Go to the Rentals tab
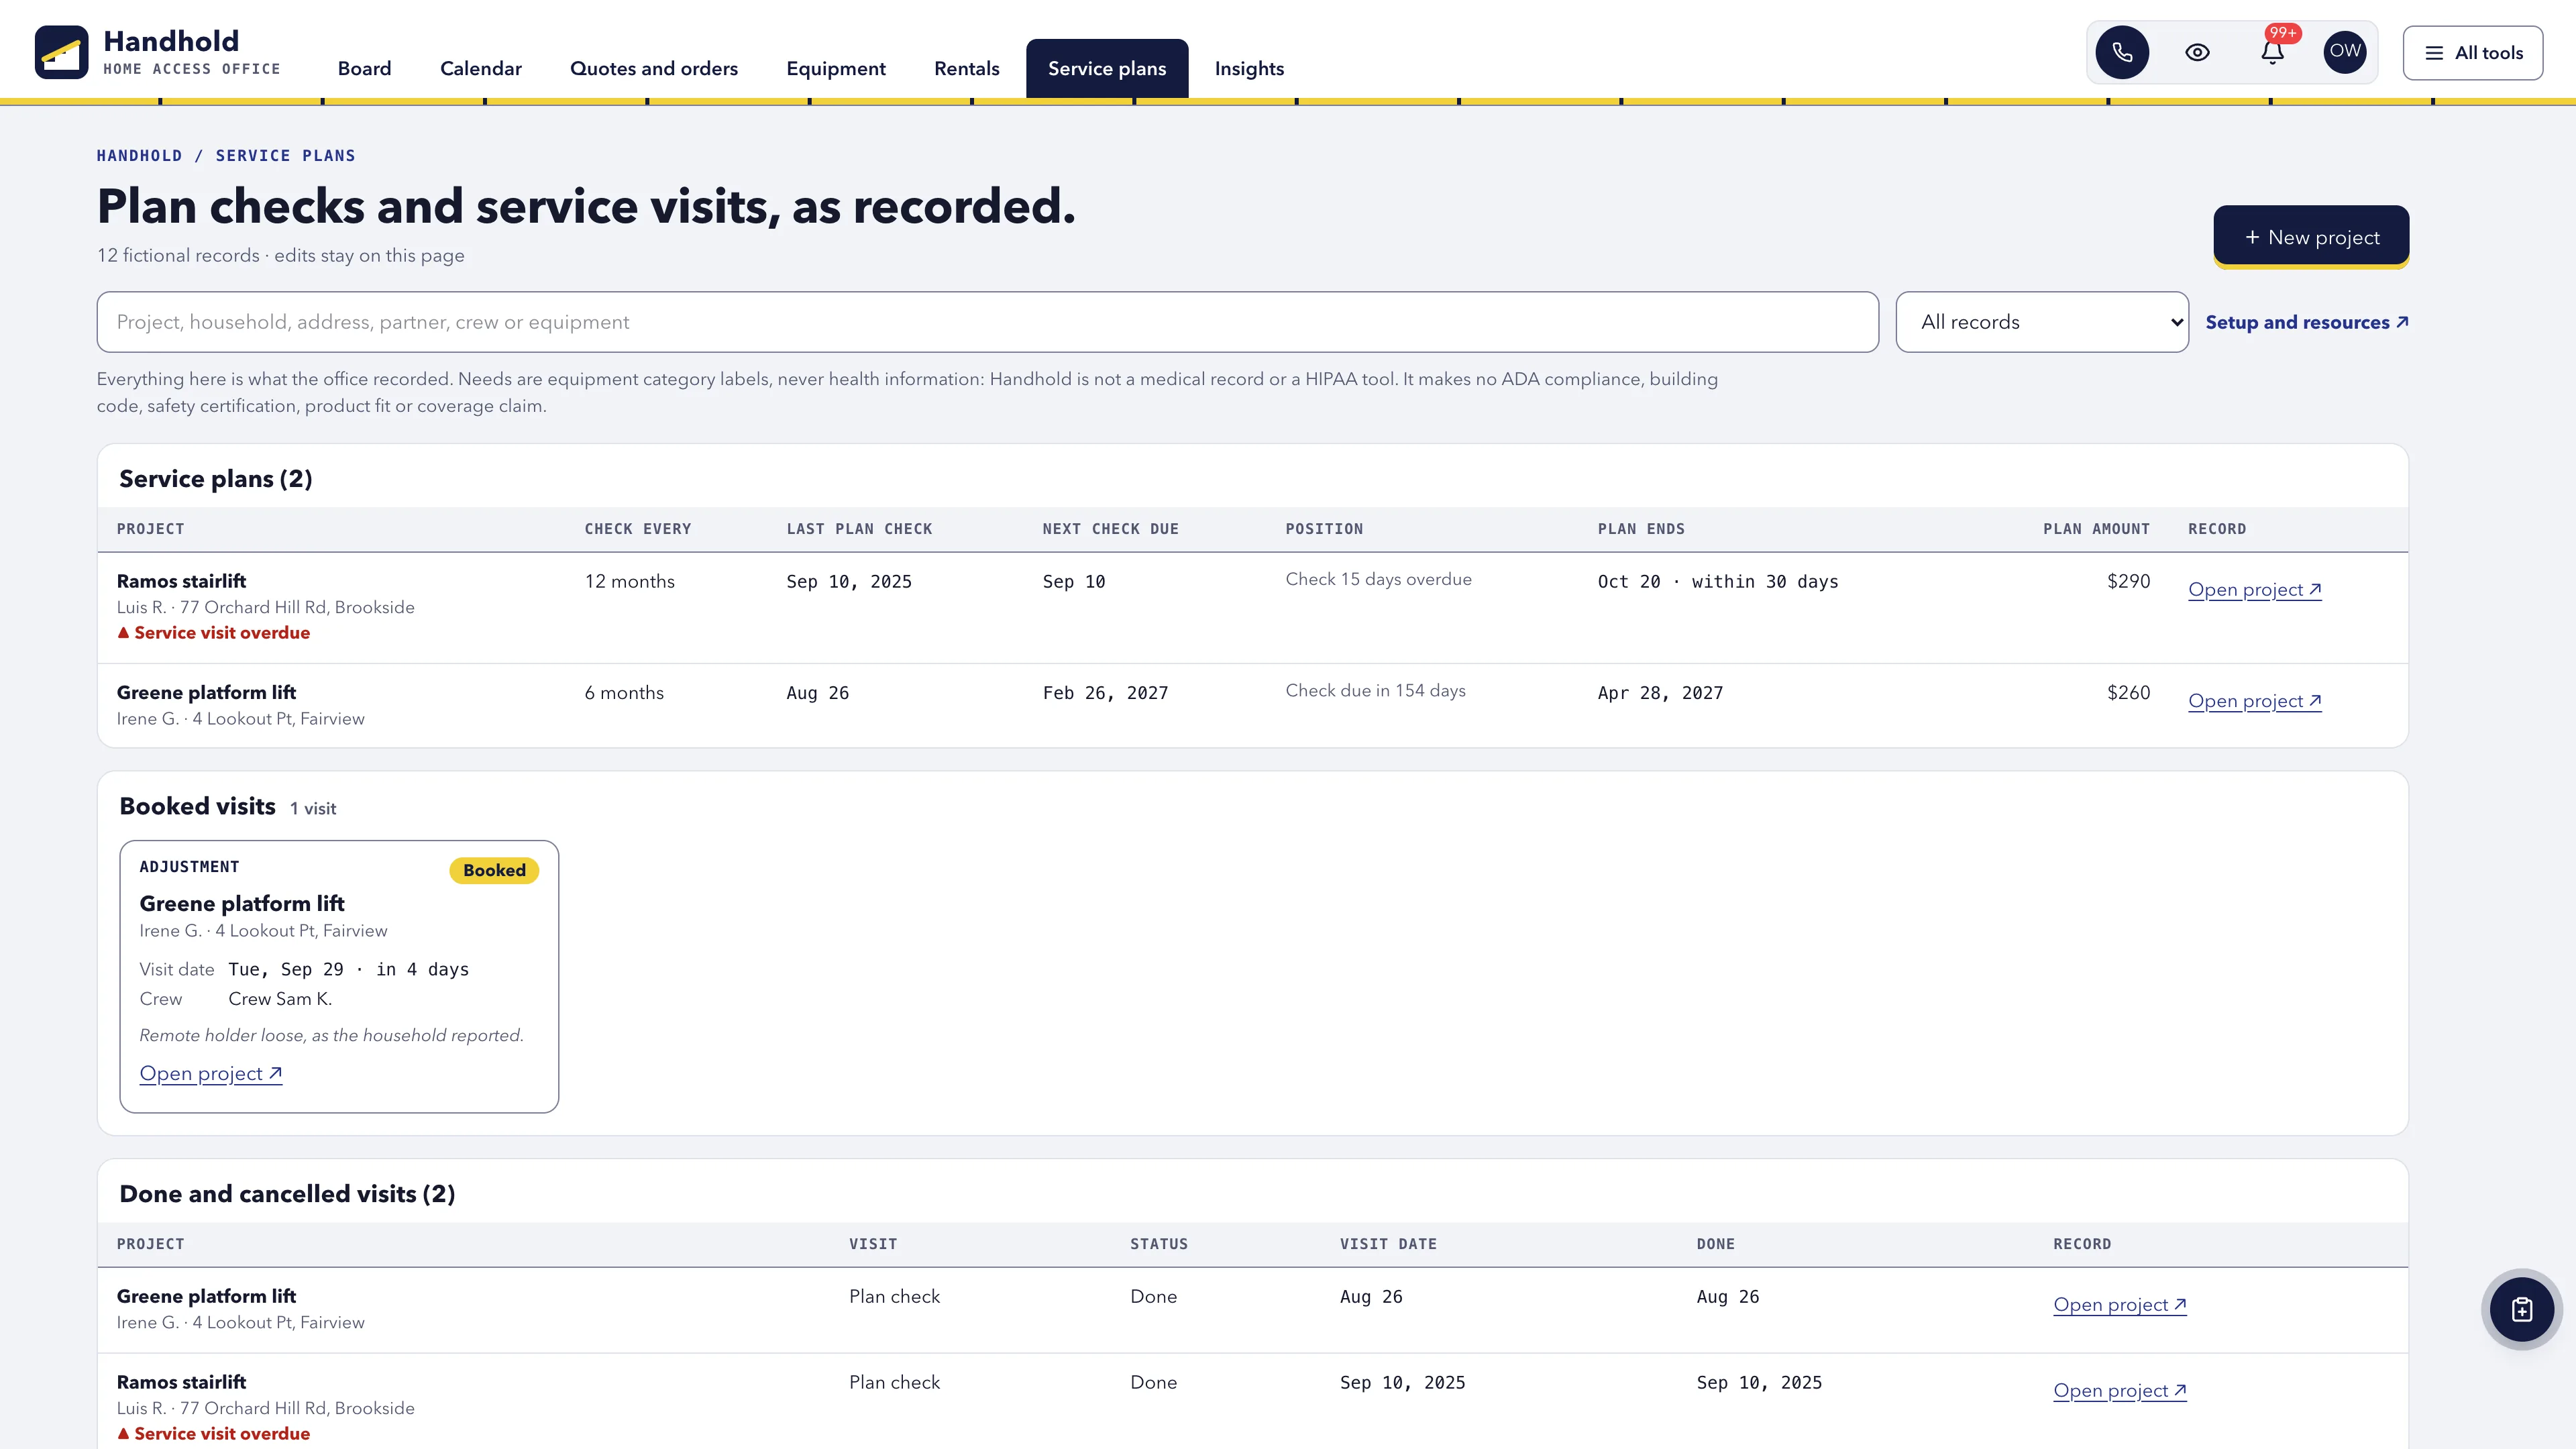The width and height of the screenshot is (2576, 1449). point(967,68)
